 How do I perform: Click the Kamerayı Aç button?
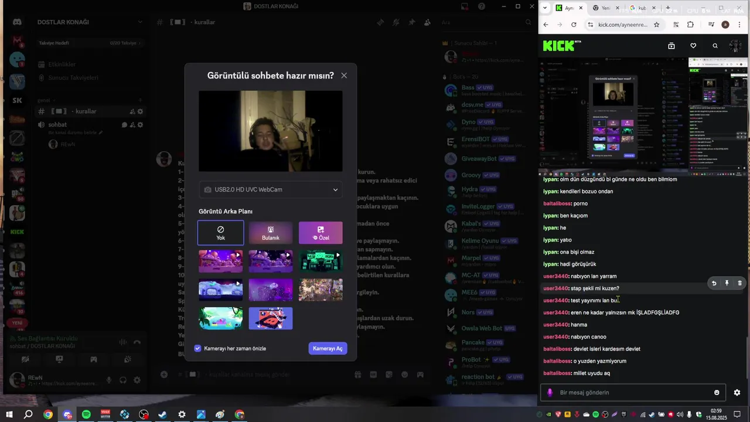pos(328,348)
